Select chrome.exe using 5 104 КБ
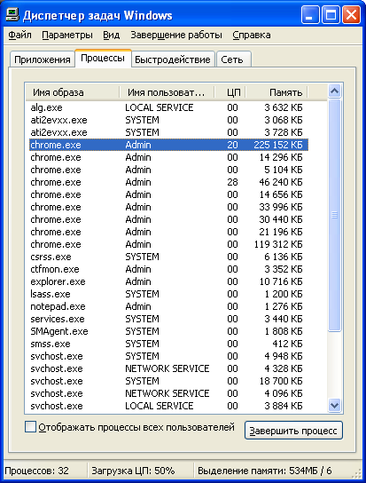This screenshot has width=366, height=483. pos(168,170)
